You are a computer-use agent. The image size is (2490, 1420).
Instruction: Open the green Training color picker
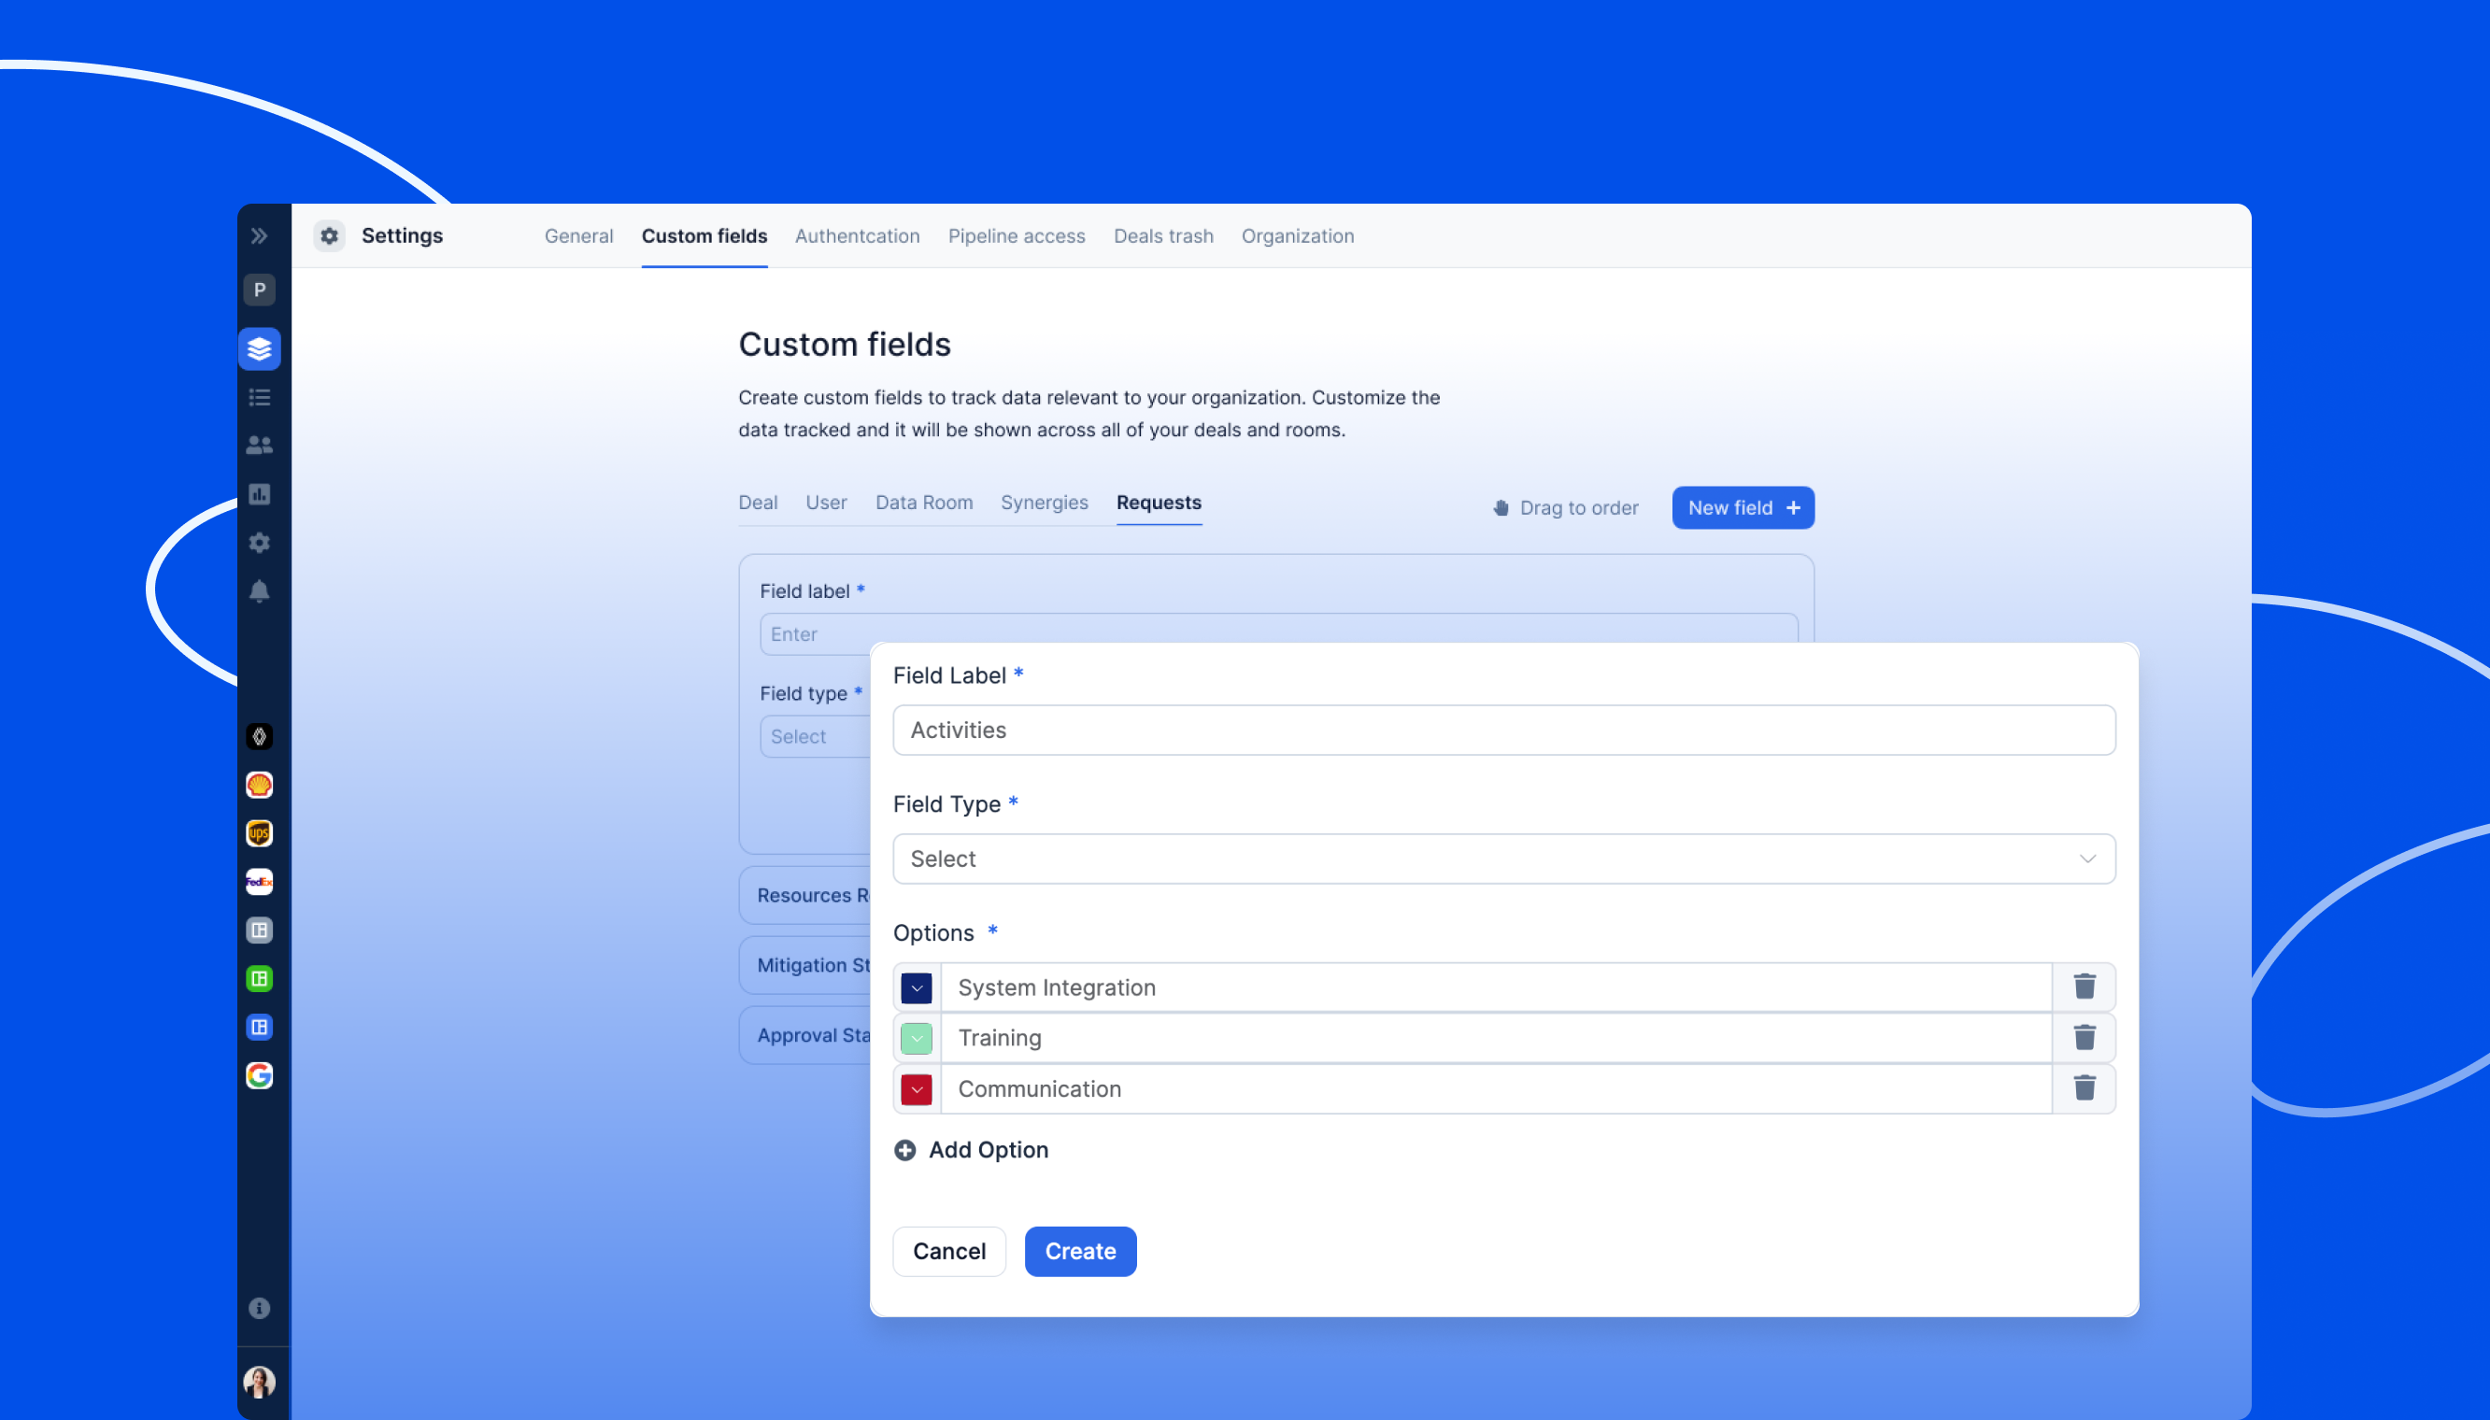(x=916, y=1039)
